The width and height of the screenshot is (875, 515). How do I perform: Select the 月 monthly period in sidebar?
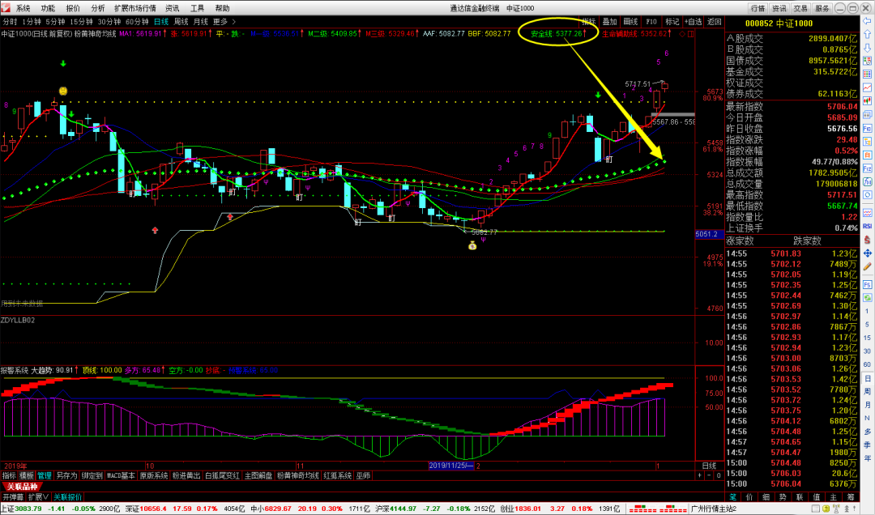tap(867, 405)
